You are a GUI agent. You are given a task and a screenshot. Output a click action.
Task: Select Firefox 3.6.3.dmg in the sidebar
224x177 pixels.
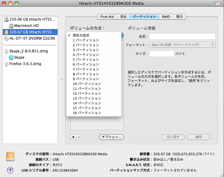click(30, 64)
